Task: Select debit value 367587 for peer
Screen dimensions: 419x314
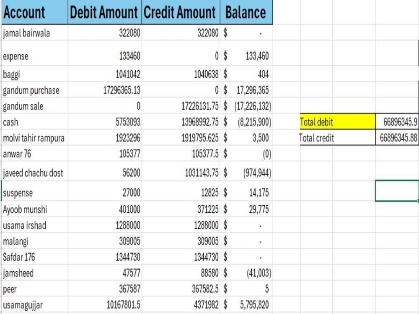Action: [105, 288]
